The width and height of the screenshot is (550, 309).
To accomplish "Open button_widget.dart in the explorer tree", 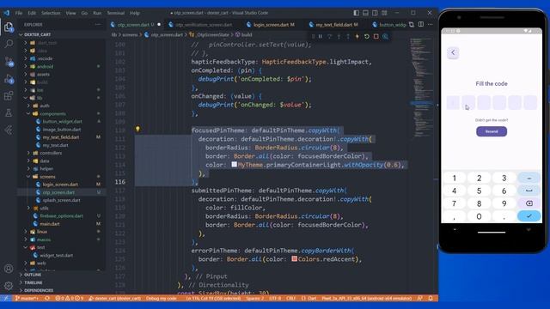I will tap(62, 122).
